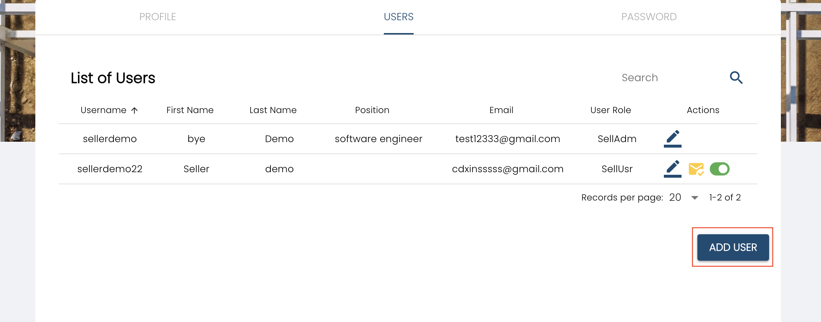The height and width of the screenshot is (322, 821).
Task: Sort table by First Name header
Action: 190,110
